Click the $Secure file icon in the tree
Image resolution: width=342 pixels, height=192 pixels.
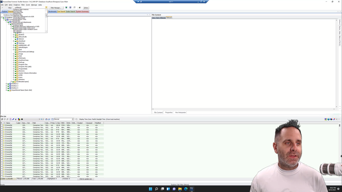tap(17, 39)
